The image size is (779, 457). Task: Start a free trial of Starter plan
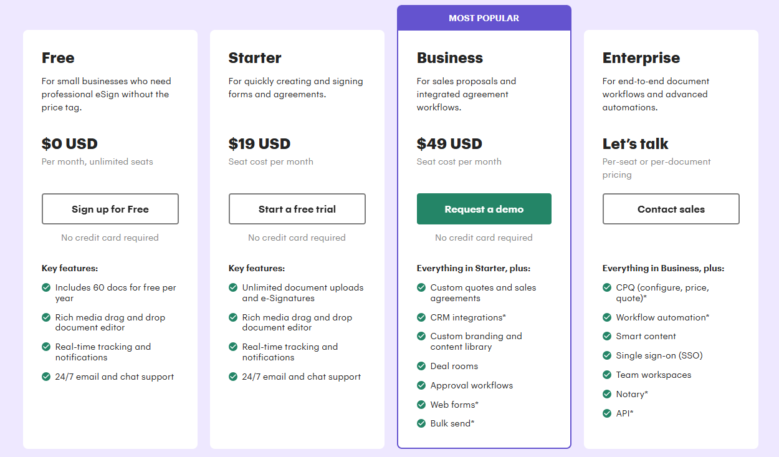pyautogui.click(x=297, y=209)
